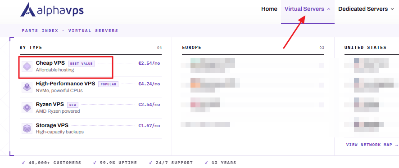This screenshot has height=168, width=399.
Task: Click the Storage VPS layers icon
Action: click(x=27, y=128)
